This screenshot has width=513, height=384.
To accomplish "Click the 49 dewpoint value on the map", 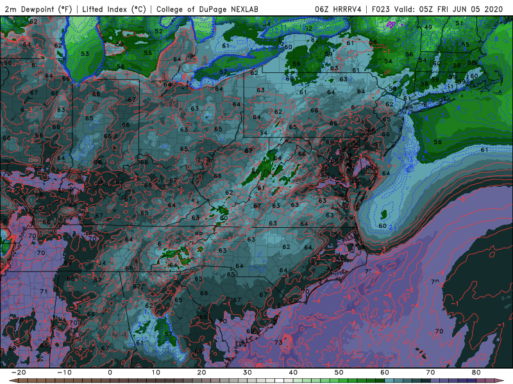I will tap(428, 28).
